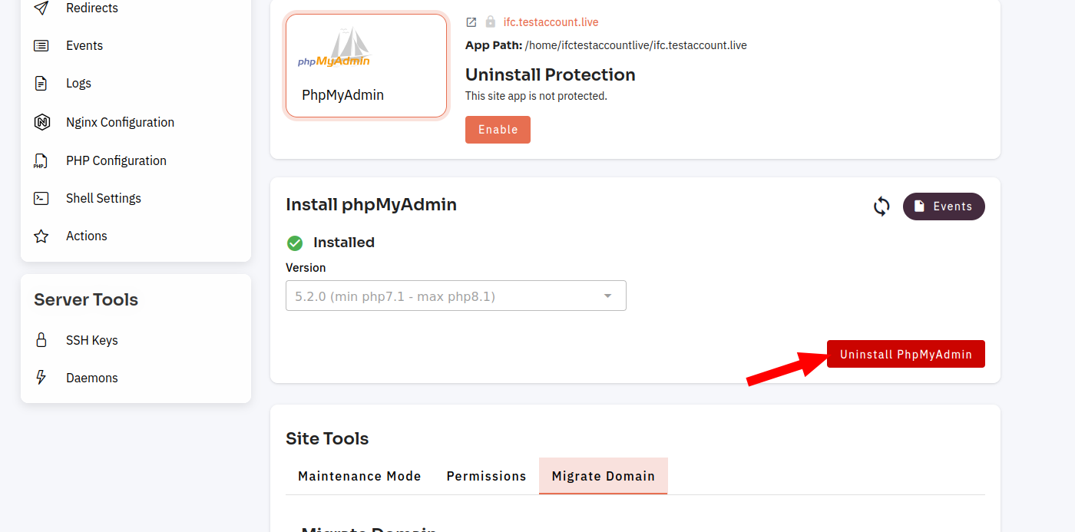Click the 'This site app is not protected.' text
Image resolution: width=1075 pixels, height=532 pixels.
536,96
